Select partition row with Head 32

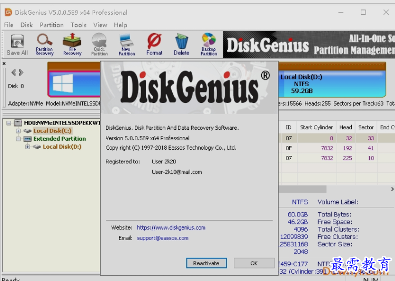337,138
